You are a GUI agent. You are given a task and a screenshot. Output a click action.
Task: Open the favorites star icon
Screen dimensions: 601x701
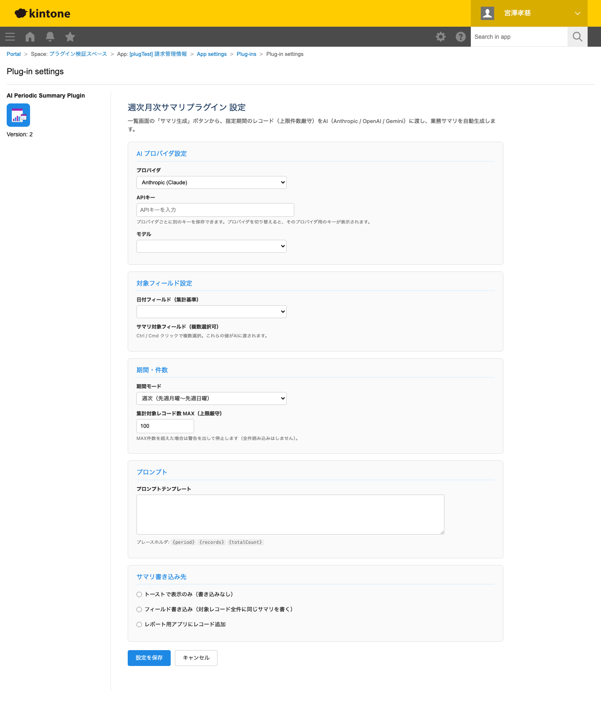click(70, 37)
